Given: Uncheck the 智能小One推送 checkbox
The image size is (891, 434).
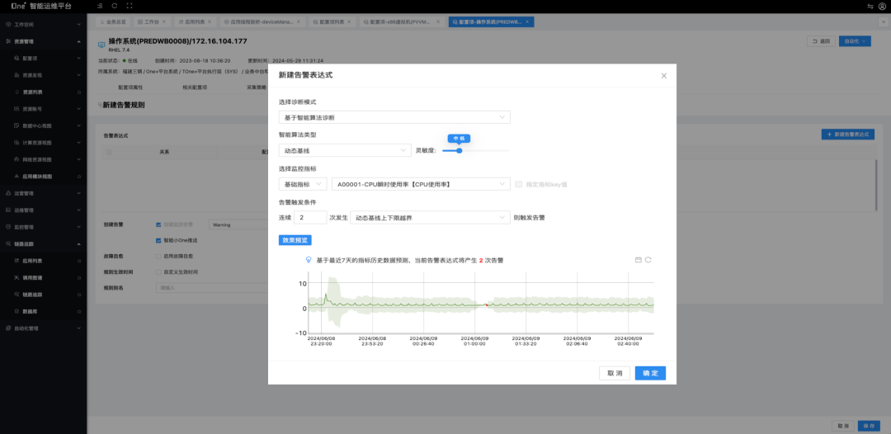Looking at the screenshot, I should click(158, 240).
